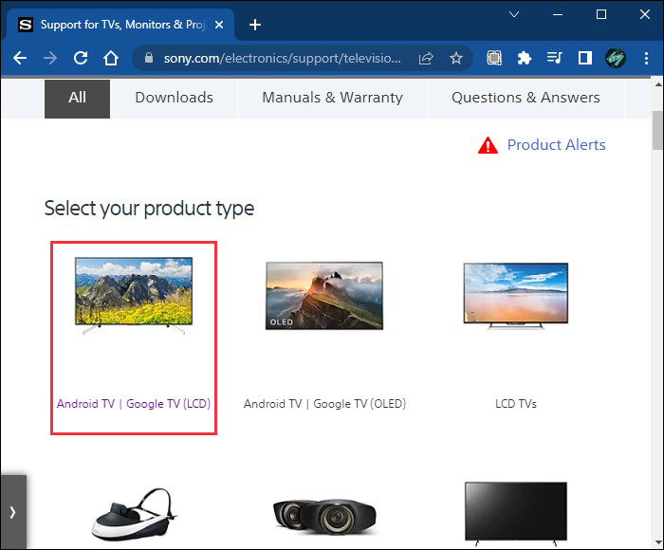
Task: Click the browser forward arrow
Action: (x=50, y=58)
